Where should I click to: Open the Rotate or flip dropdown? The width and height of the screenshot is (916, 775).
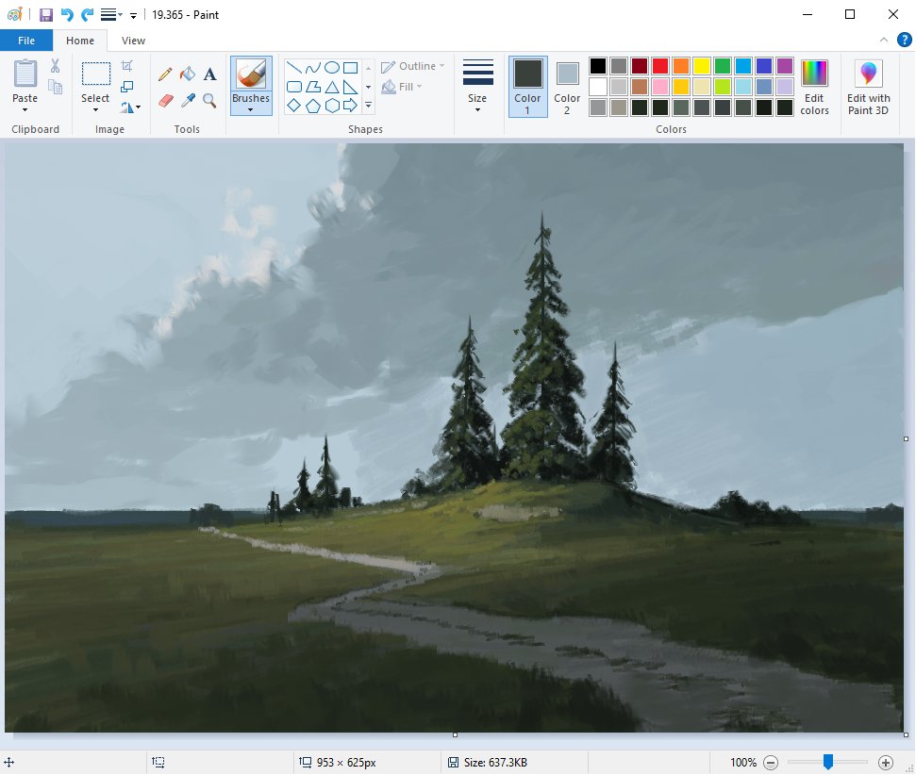[x=130, y=107]
